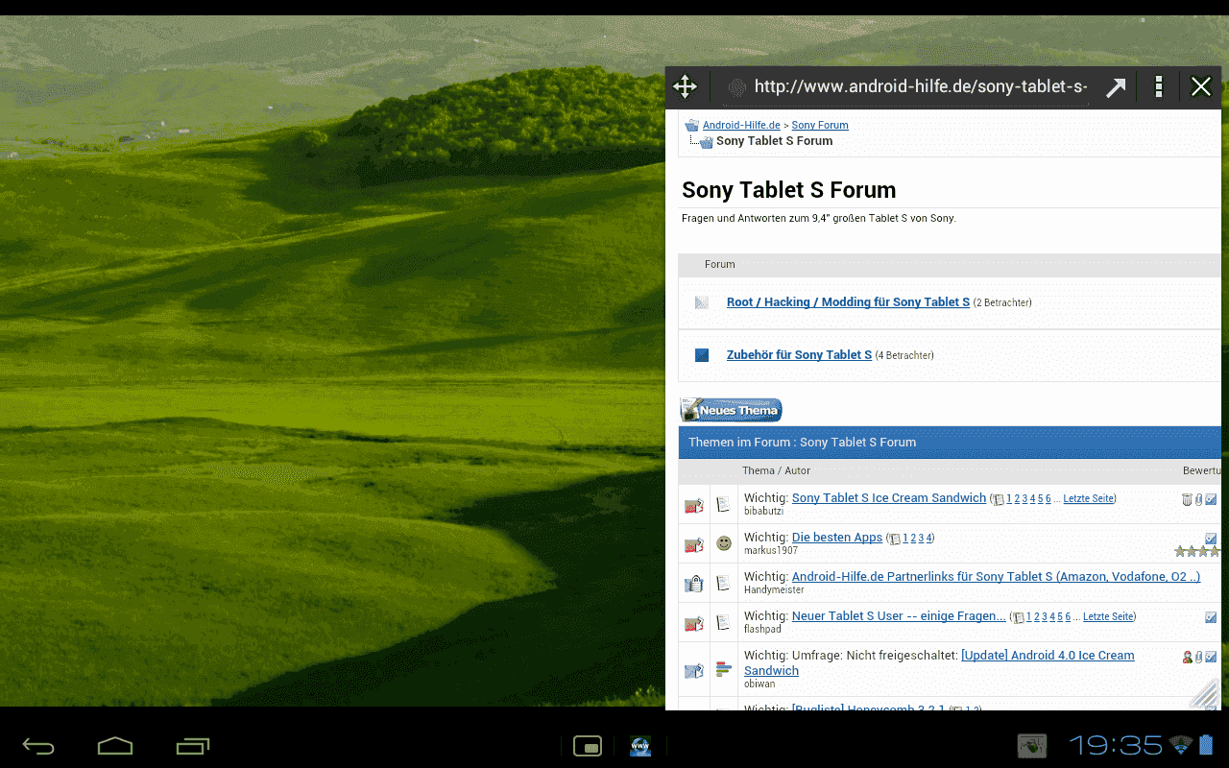
Task: Go to page 4 of Die besten Apps
Action: pos(928,539)
